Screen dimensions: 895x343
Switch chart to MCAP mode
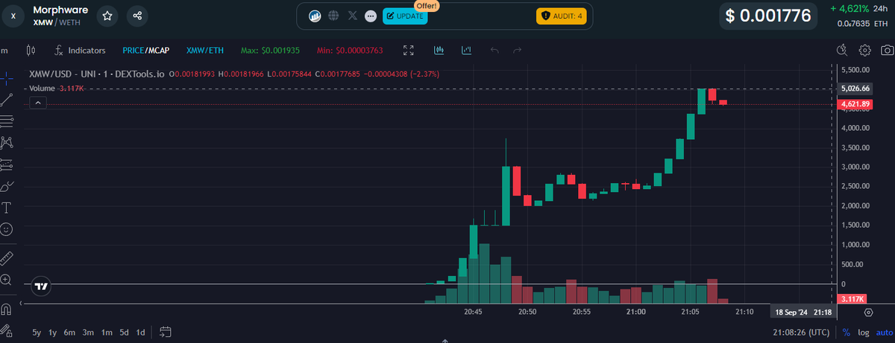pyautogui.click(x=159, y=51)
